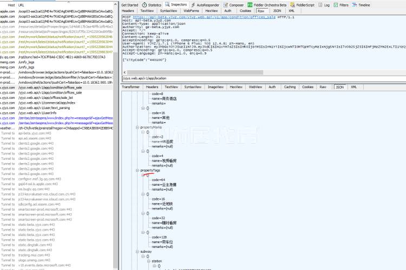Viewport: 406px width, 270px height.
Task: Select tunnel row sdkconfig.ad.xiaomi.com:443
Action: (56, 204)
